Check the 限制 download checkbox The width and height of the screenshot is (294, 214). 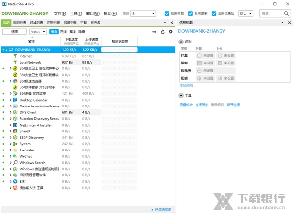click(x=199, y=63)
